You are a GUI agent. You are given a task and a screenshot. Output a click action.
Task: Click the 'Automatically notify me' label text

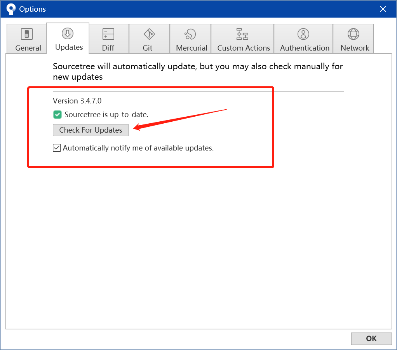click(138, 148)
